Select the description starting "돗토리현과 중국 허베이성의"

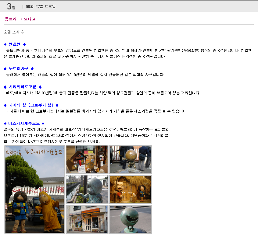coord(128,50)
